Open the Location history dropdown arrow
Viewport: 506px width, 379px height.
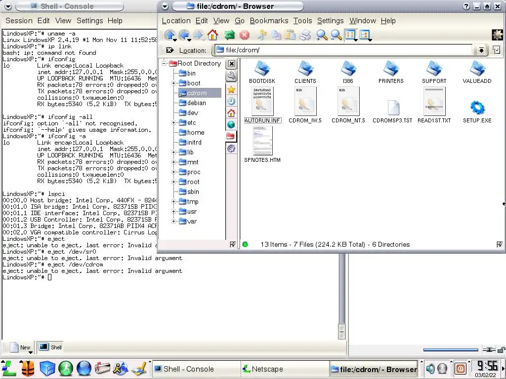coord(481,50)
